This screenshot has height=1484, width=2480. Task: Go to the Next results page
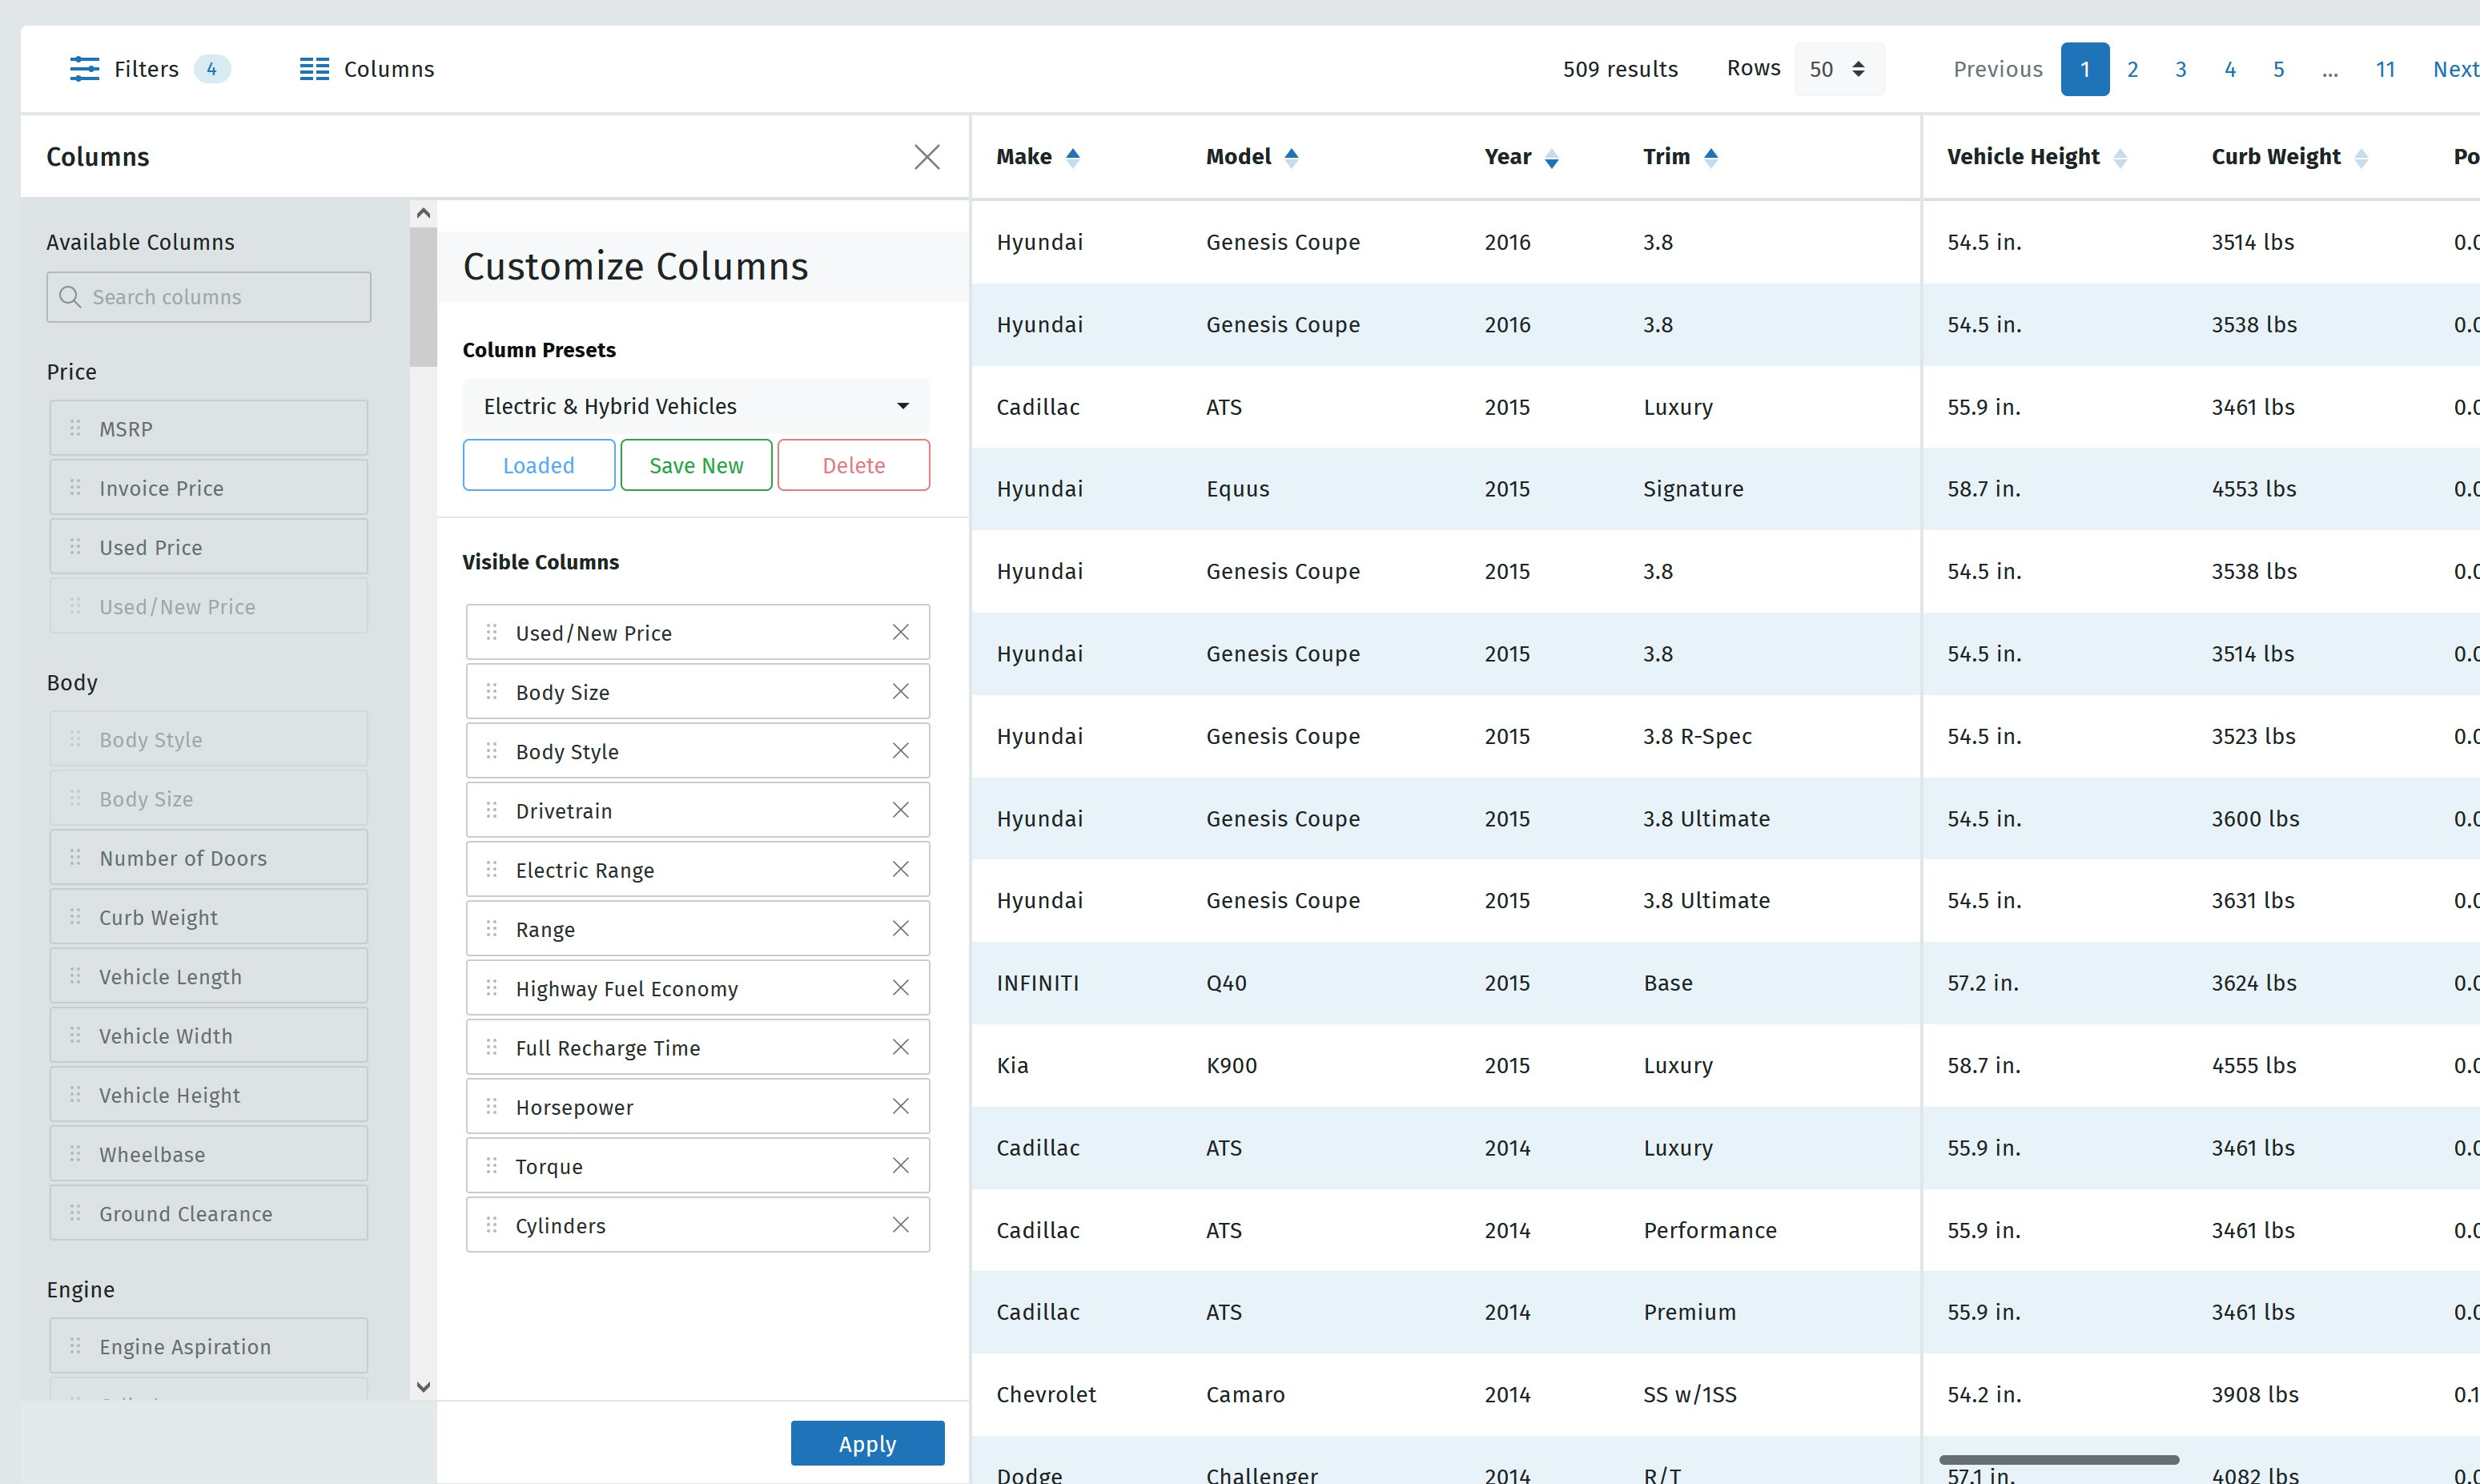tap(2456, 69)
